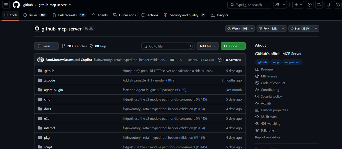Open the docs folder

point(47,109)
